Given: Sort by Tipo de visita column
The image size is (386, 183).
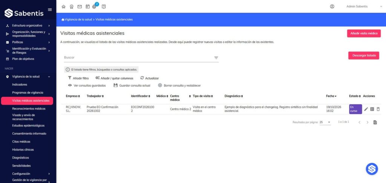Looking at the screenshot, I should tap(202, 96).
